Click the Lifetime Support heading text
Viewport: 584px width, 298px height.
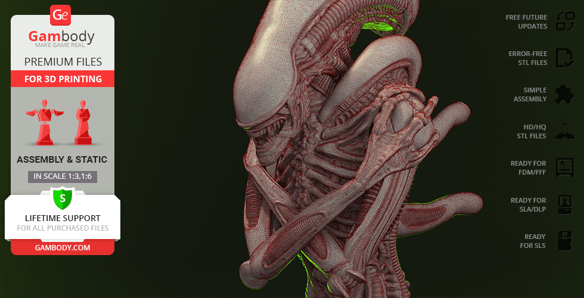(62, 218)
